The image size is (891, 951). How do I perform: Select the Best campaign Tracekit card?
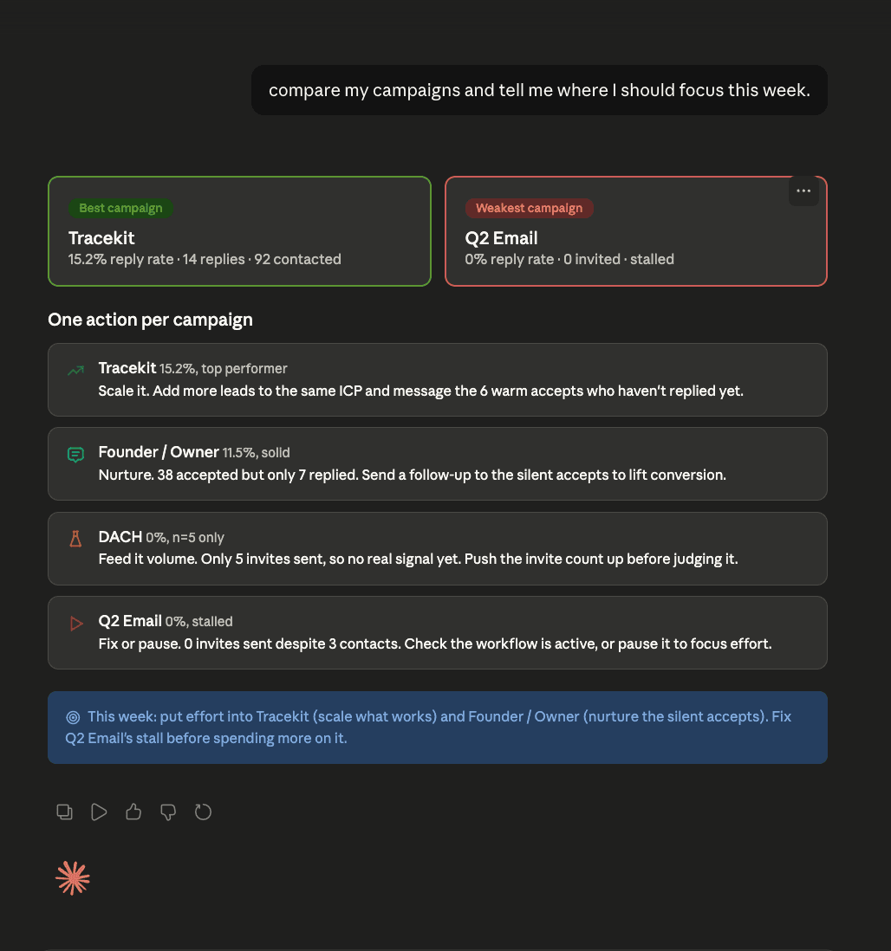(x=240, y=231)
